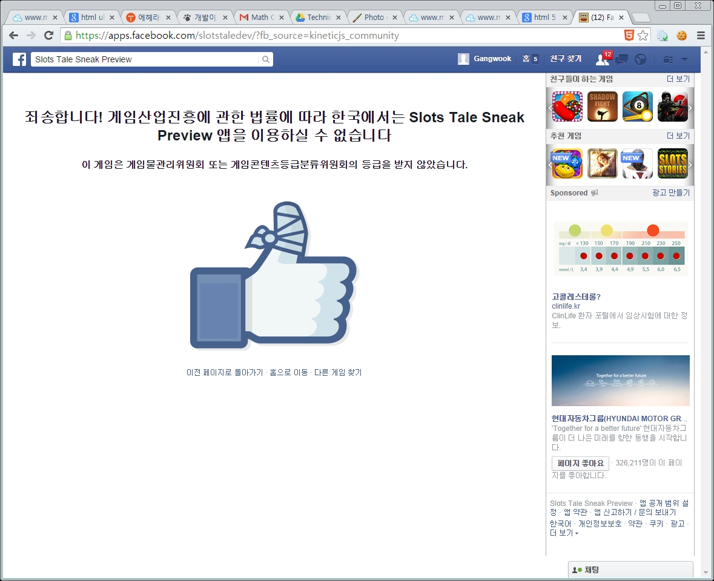Open Candy Crush game icon

coord(567,107)
